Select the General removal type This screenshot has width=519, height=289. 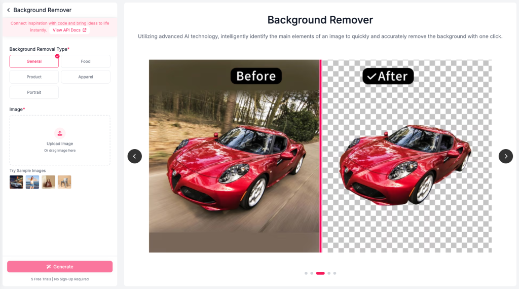(x=34, y=61)
